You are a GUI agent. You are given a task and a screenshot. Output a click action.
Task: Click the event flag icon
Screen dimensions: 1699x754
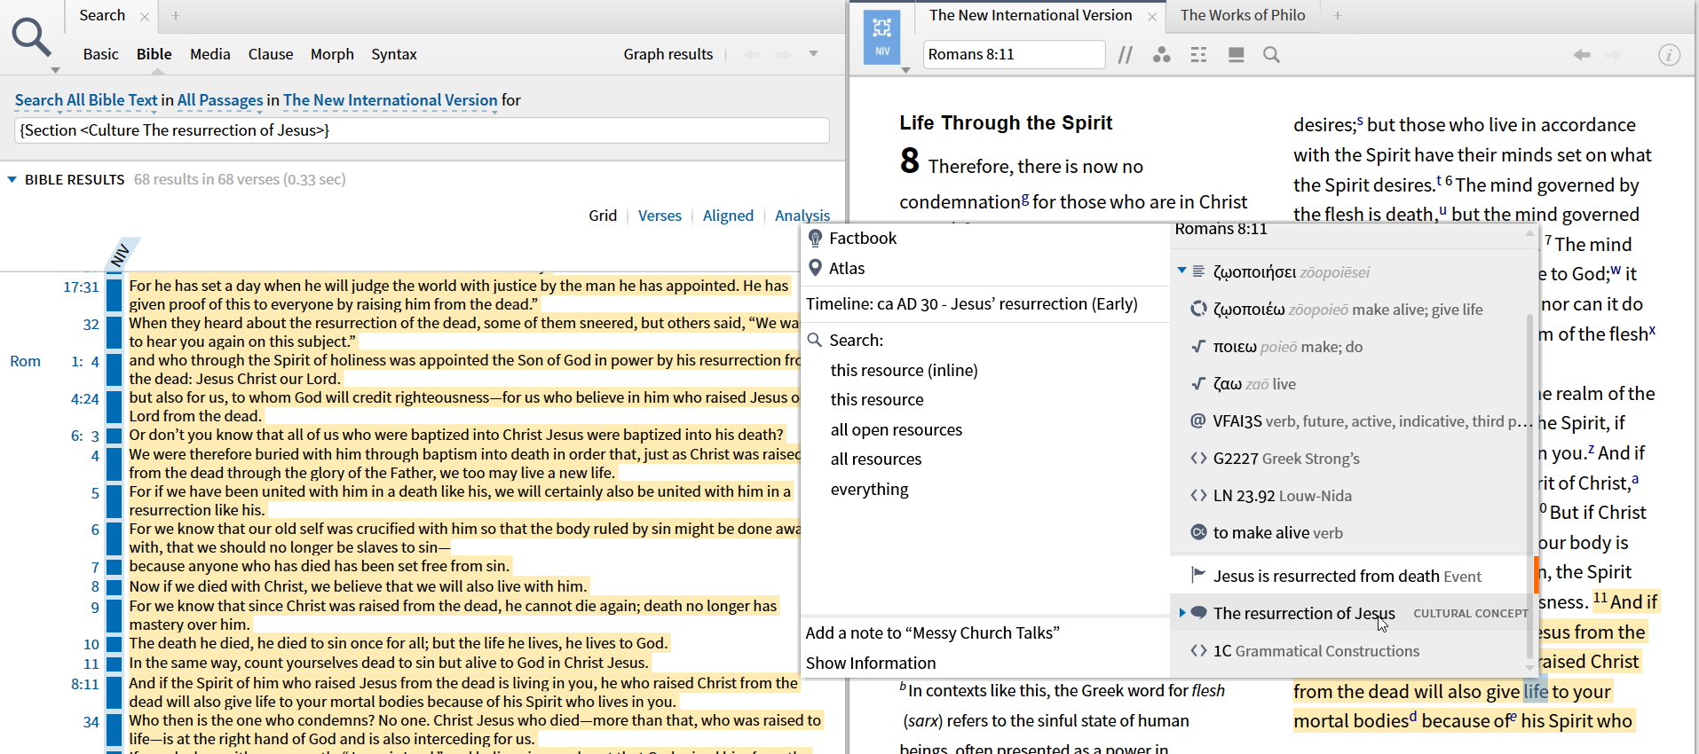pos(1198,575)
